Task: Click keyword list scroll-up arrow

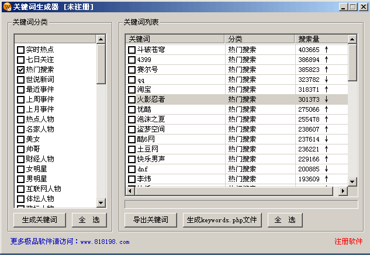Action: click(352, 39)
